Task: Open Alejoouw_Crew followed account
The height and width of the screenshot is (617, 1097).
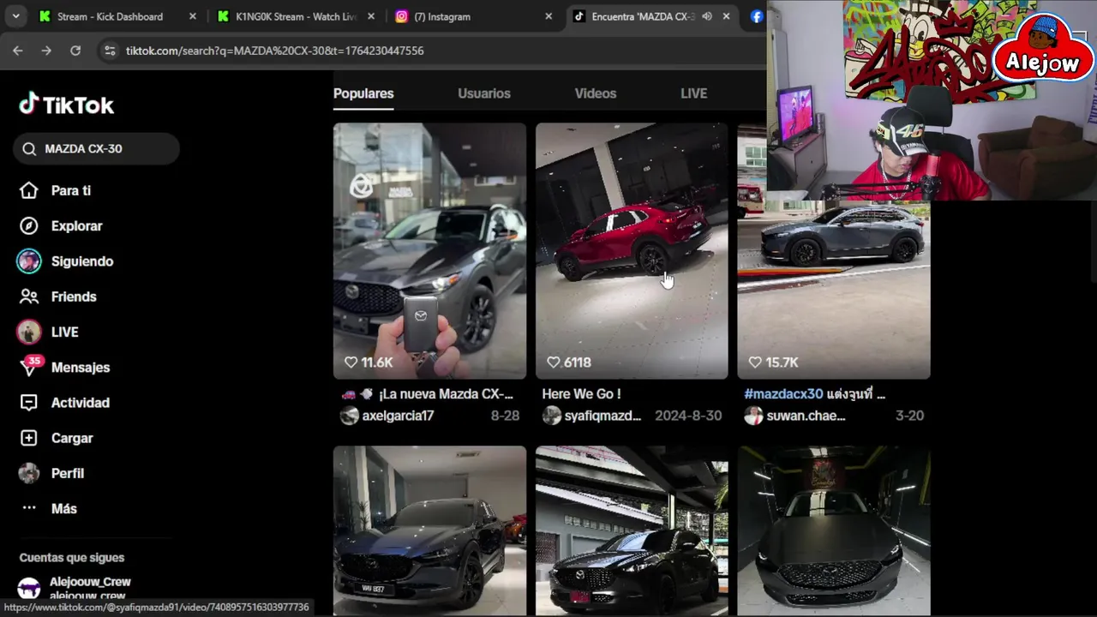Action: (90, 582)
